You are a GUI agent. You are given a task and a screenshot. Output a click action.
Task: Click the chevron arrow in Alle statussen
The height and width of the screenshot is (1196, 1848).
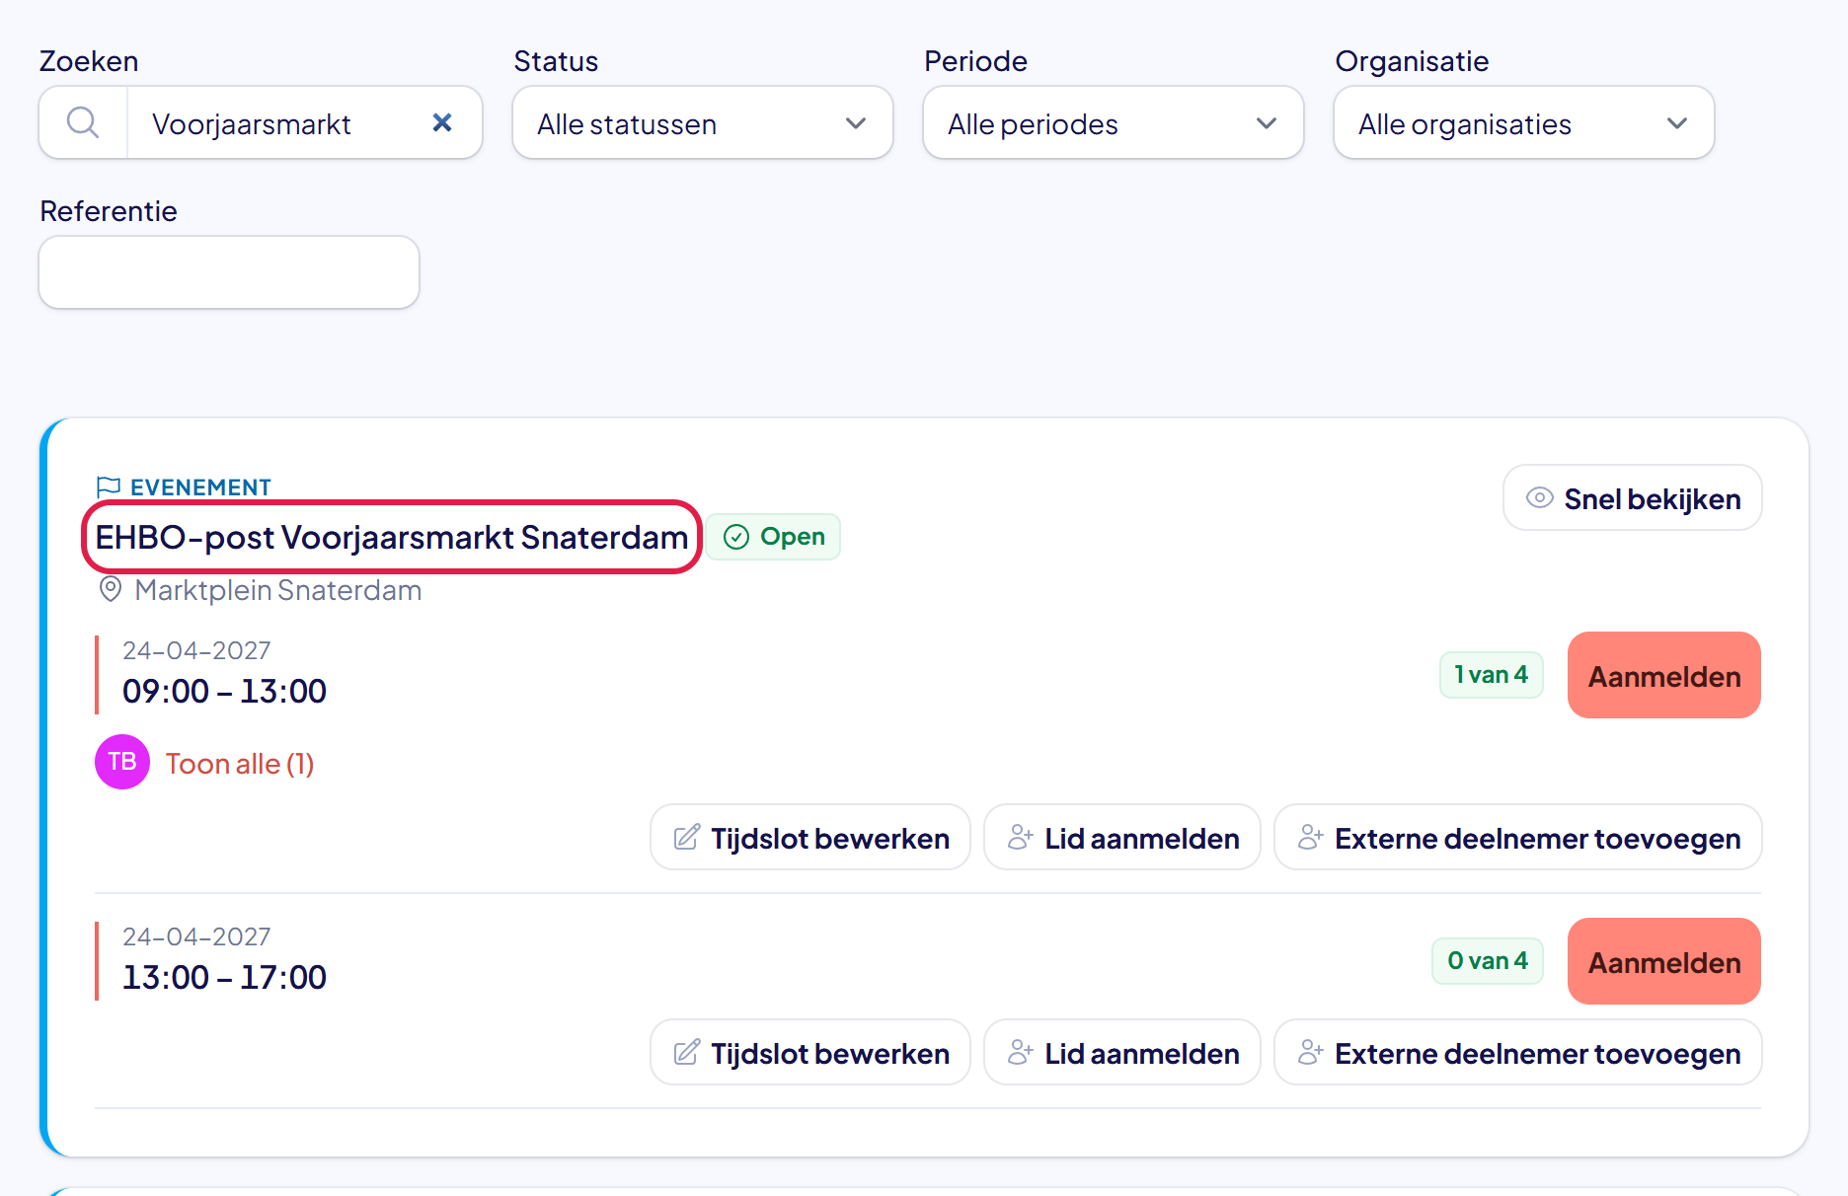(856, 123)
